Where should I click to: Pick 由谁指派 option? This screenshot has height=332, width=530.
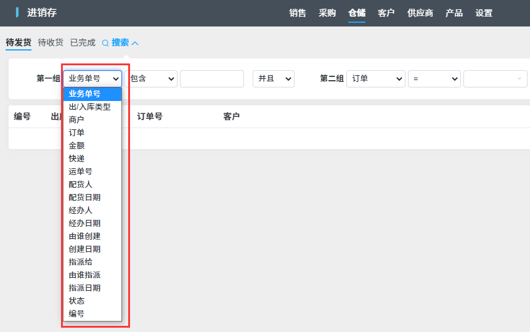(92, 275)
